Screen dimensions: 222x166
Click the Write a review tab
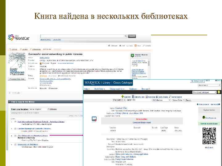click(35, 49)
